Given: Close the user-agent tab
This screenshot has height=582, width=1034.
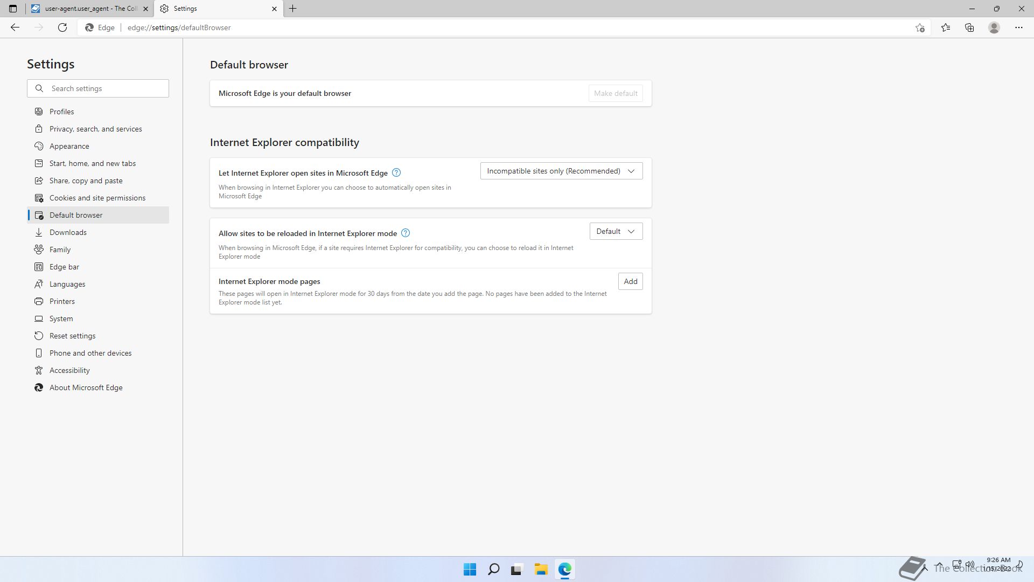Looking at the screenshot, I should 145,9.
